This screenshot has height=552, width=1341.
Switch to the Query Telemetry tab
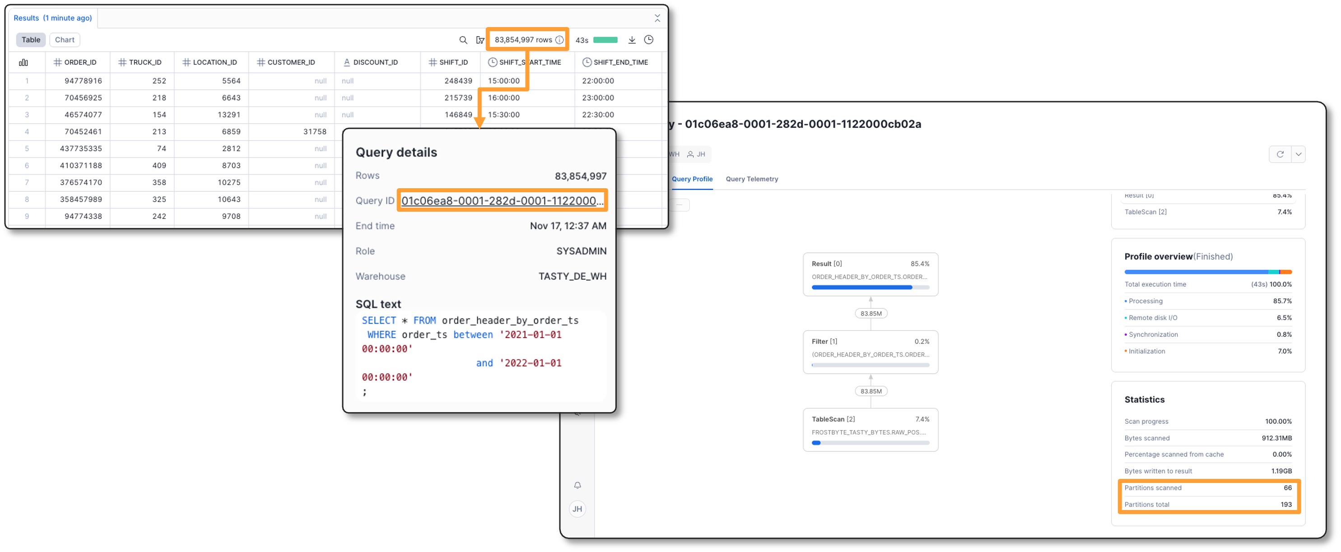pyautogui.click(x=752, y=179)
